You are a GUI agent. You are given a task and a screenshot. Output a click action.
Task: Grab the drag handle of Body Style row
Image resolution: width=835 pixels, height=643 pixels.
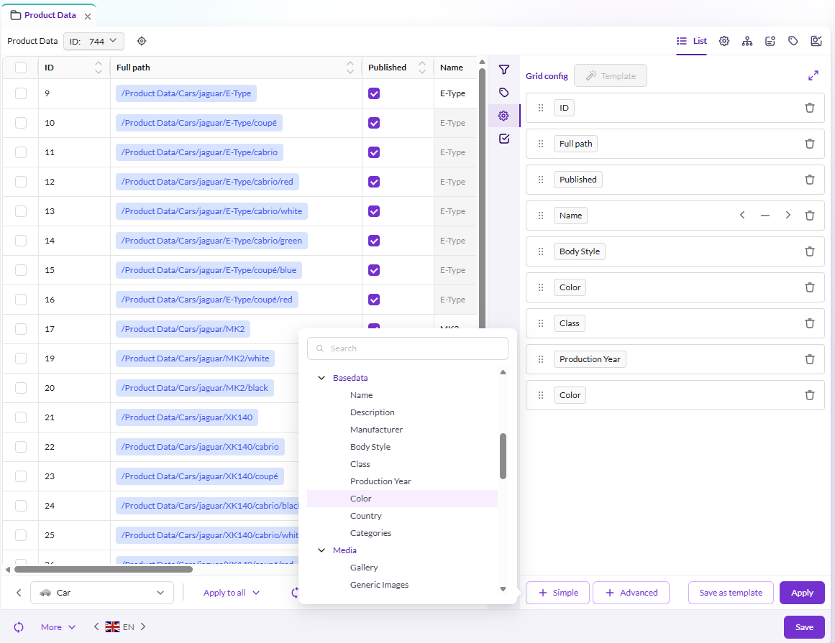[x=541, y=251]
